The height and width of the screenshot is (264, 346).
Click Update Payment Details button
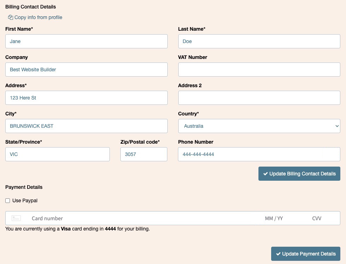point(306,254)
